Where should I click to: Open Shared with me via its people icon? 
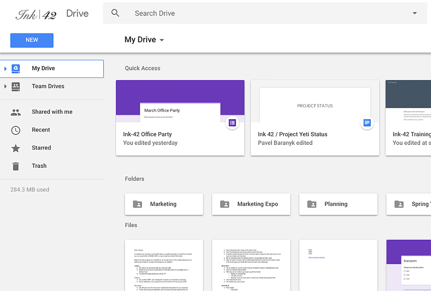click(x=16, y=112)
